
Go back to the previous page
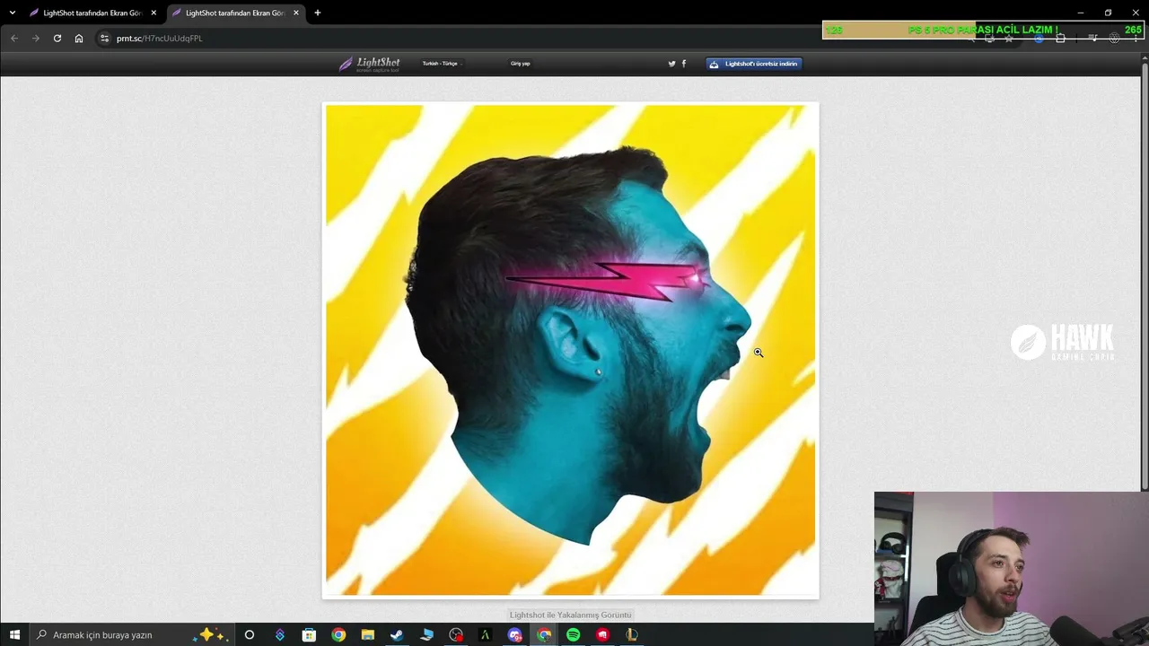(13, 39)
